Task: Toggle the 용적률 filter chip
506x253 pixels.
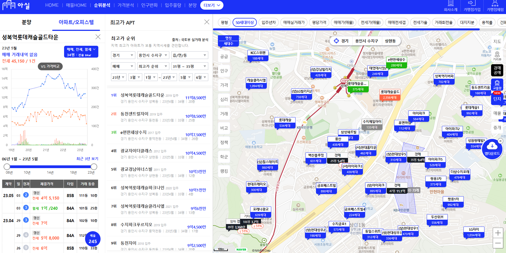Action: coord(487,22)
